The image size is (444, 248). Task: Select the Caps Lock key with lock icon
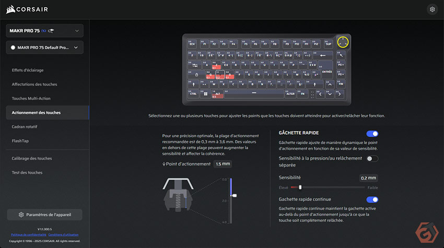coord(197,75)
